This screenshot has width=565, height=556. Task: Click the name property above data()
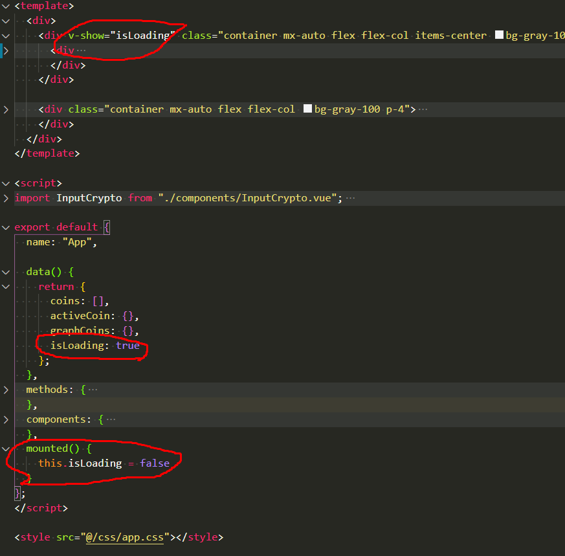pos(38,242)
